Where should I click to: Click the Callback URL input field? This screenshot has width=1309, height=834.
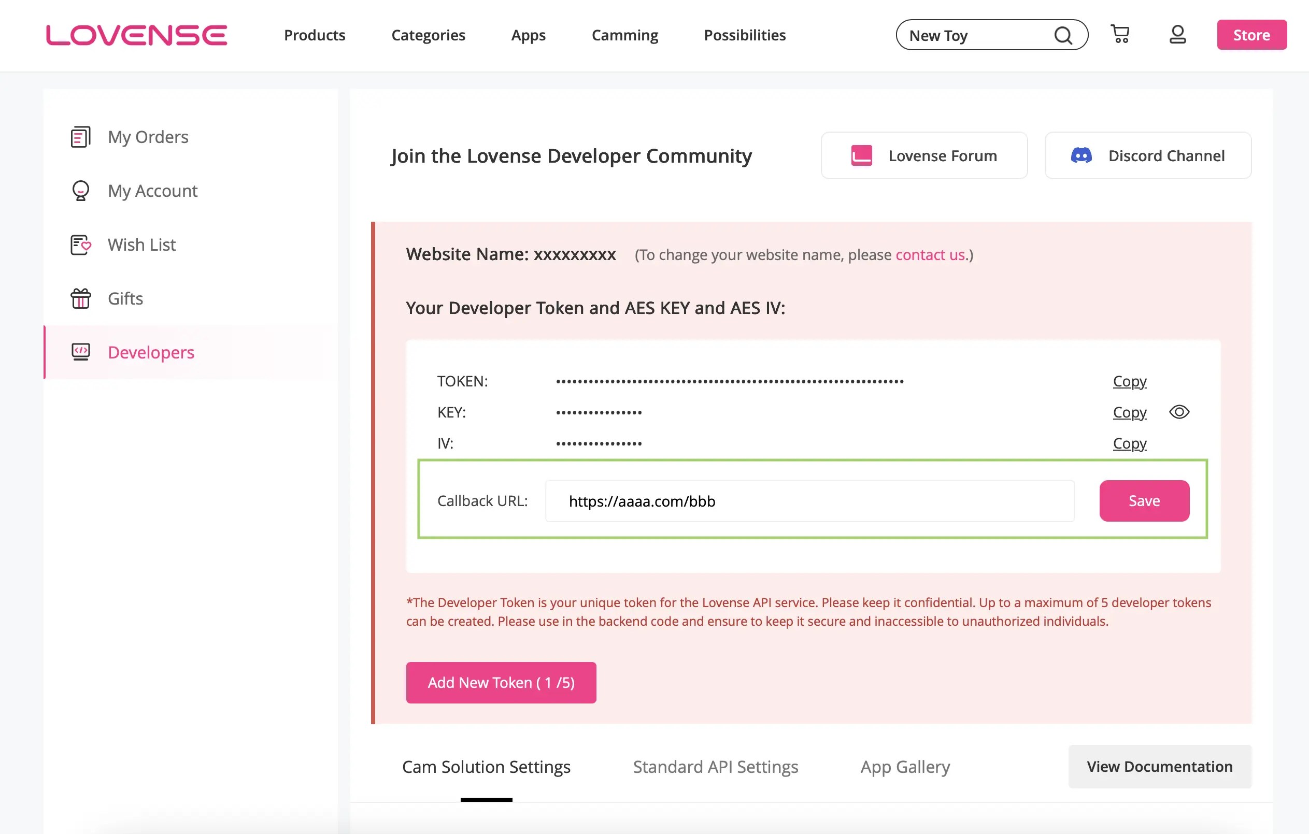tap(809, 500)
